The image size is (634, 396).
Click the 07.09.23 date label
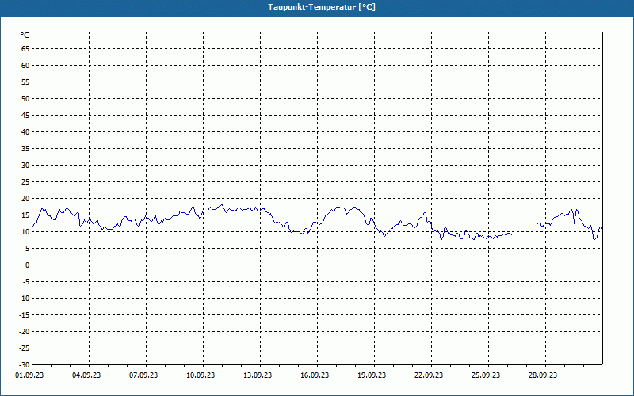143,375
